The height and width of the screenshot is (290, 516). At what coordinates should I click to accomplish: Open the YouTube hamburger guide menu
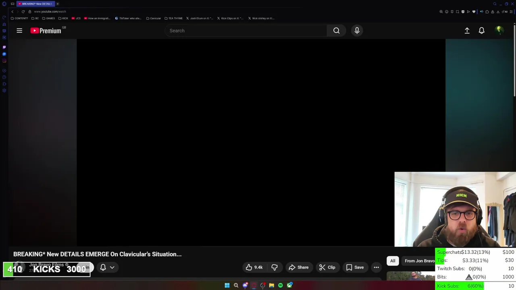click(19, 31)
